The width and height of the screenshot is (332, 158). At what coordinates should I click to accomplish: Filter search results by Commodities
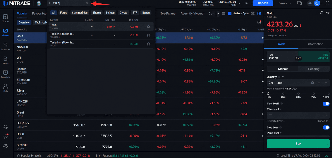coord(80,13)
